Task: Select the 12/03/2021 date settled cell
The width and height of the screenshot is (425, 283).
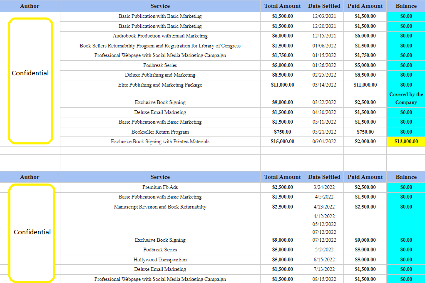Action: pyautogui.click(x=324, y=16)
